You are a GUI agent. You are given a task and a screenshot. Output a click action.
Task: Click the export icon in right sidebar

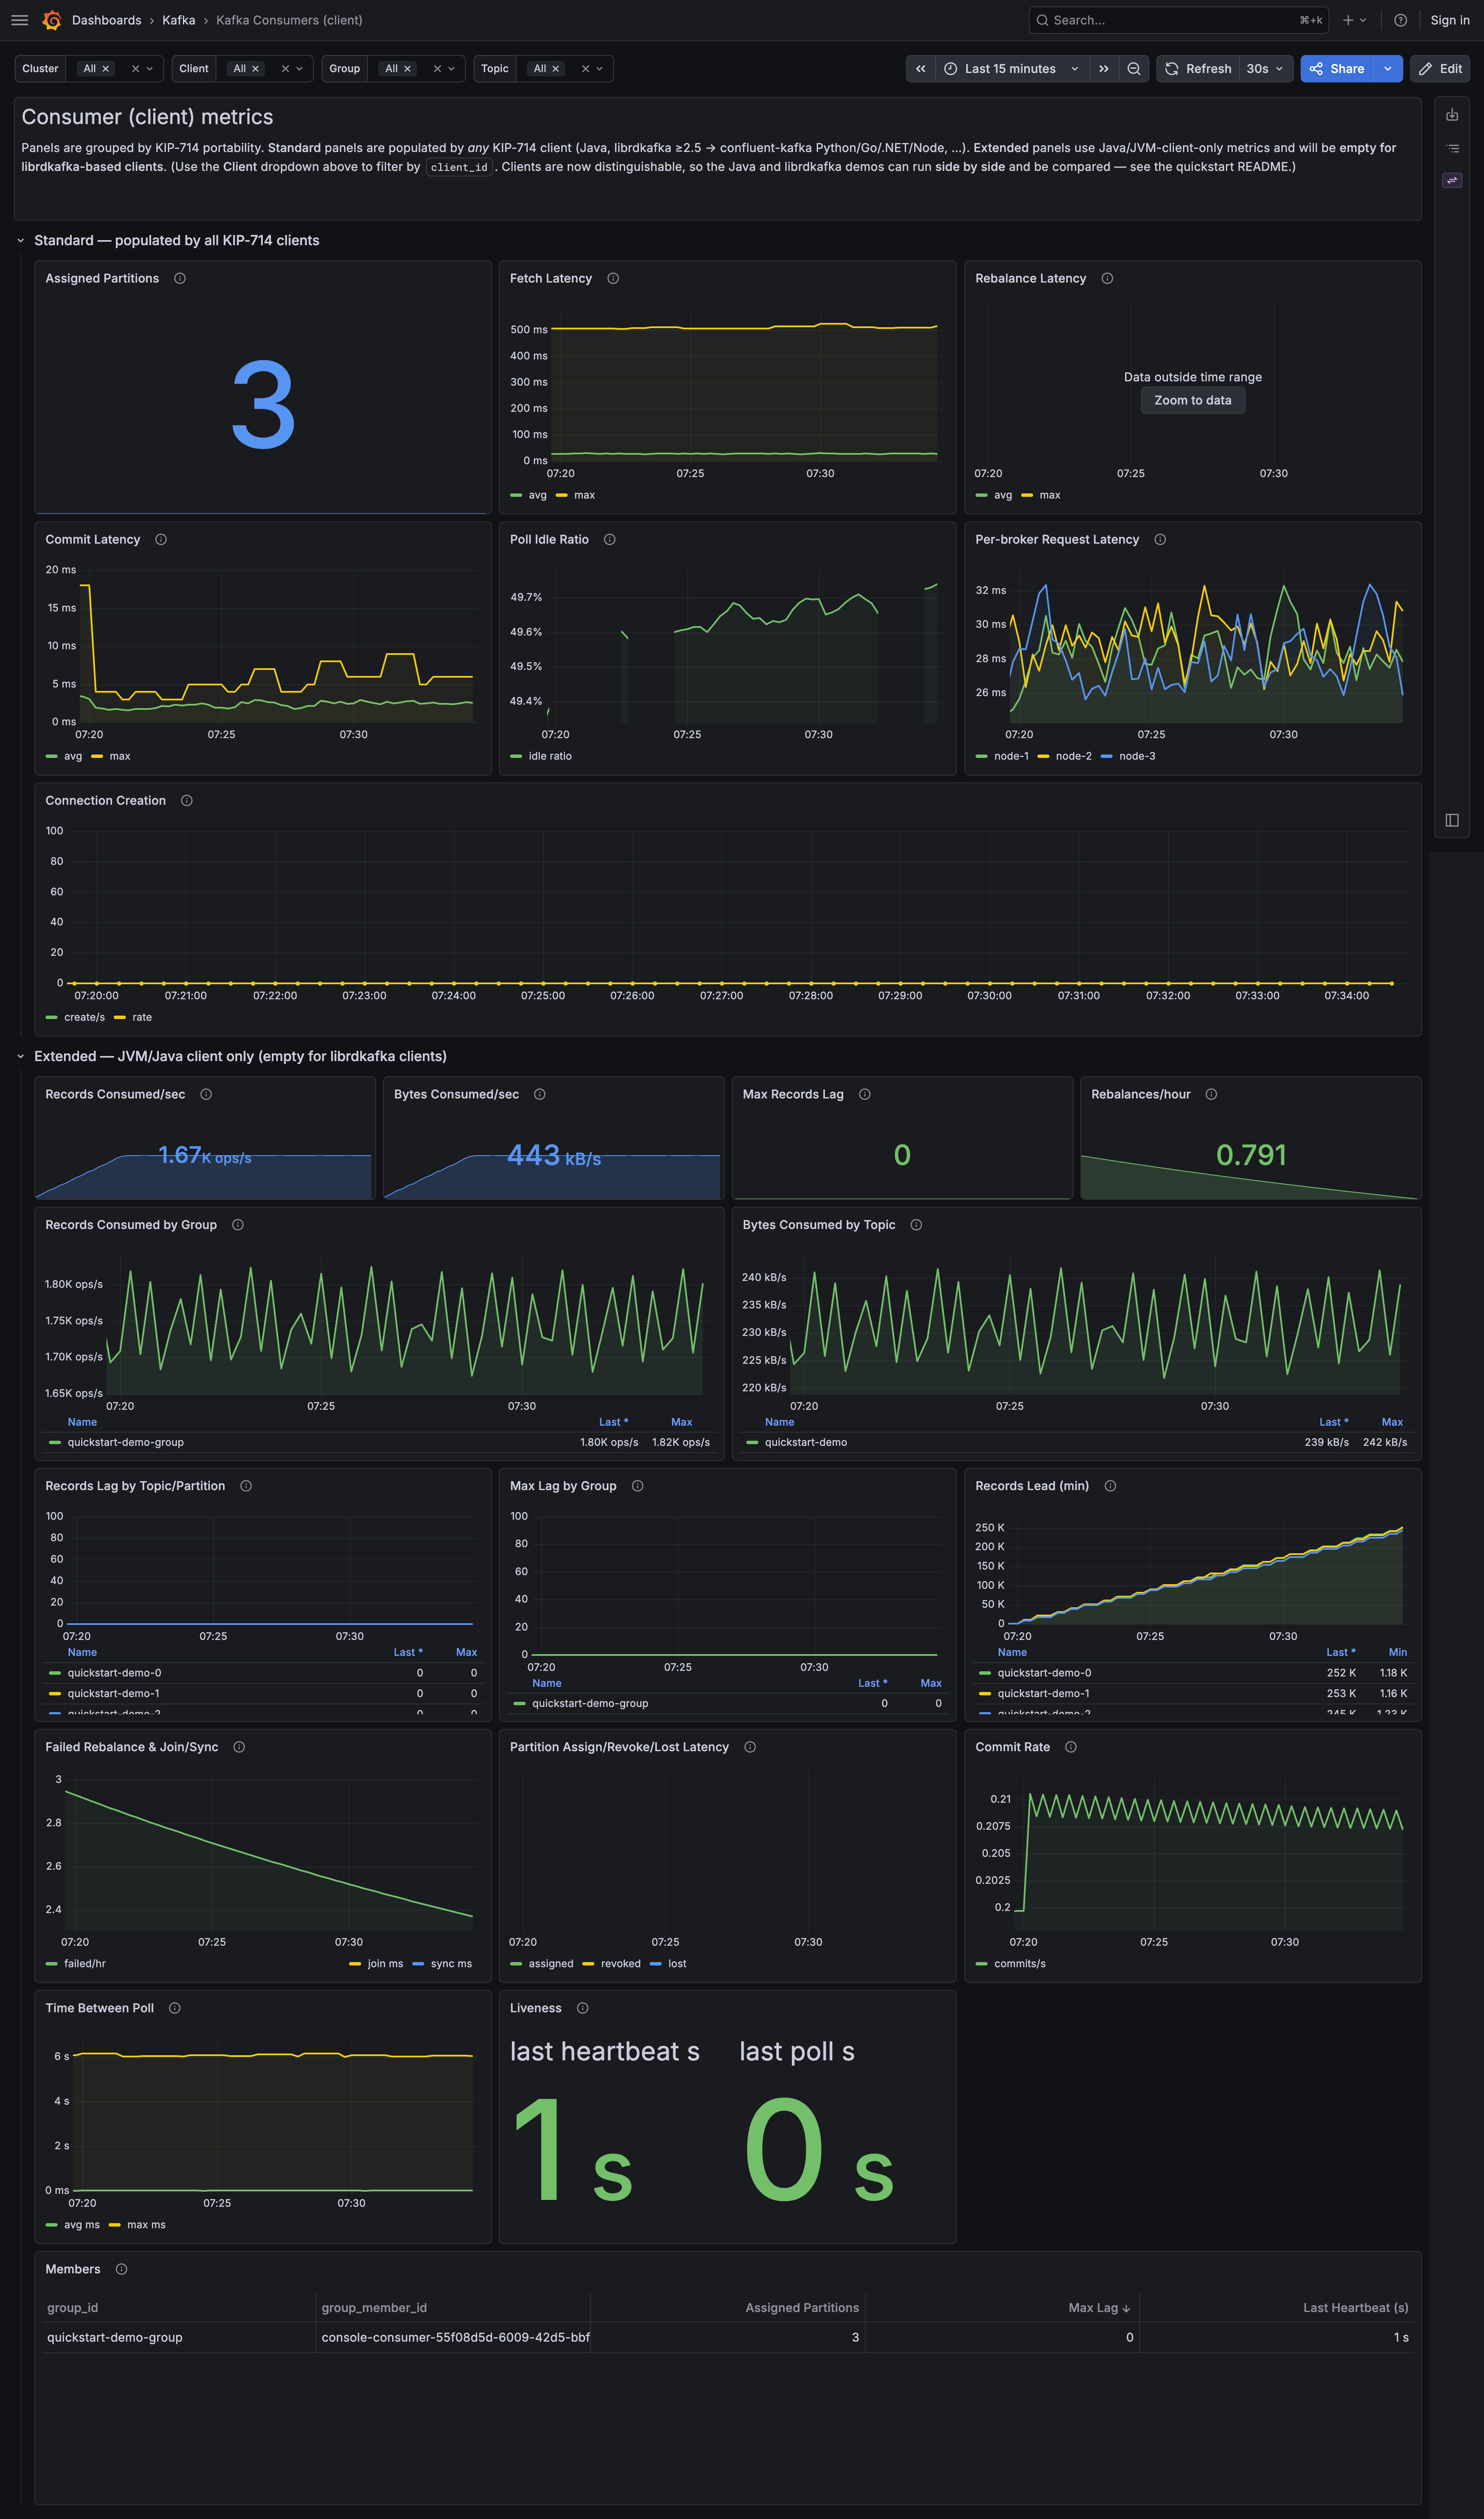pyautogui.click(x=1452, y=115)
